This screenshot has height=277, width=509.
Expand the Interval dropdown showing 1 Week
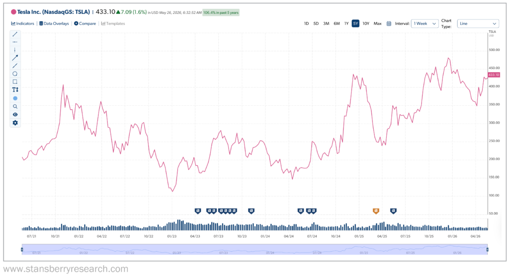(424, 24)
